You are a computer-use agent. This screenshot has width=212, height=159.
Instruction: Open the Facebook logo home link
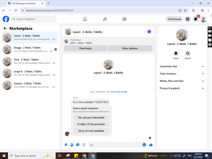pyautogui.click(x=6, y=19)
